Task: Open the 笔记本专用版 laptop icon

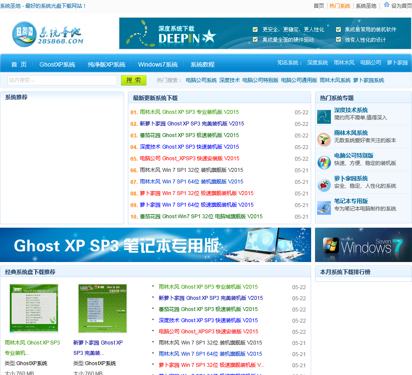Action: (x=324, y=208)
